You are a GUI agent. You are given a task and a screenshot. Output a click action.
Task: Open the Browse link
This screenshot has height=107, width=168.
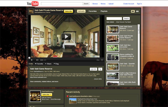[x=95, y=4]
